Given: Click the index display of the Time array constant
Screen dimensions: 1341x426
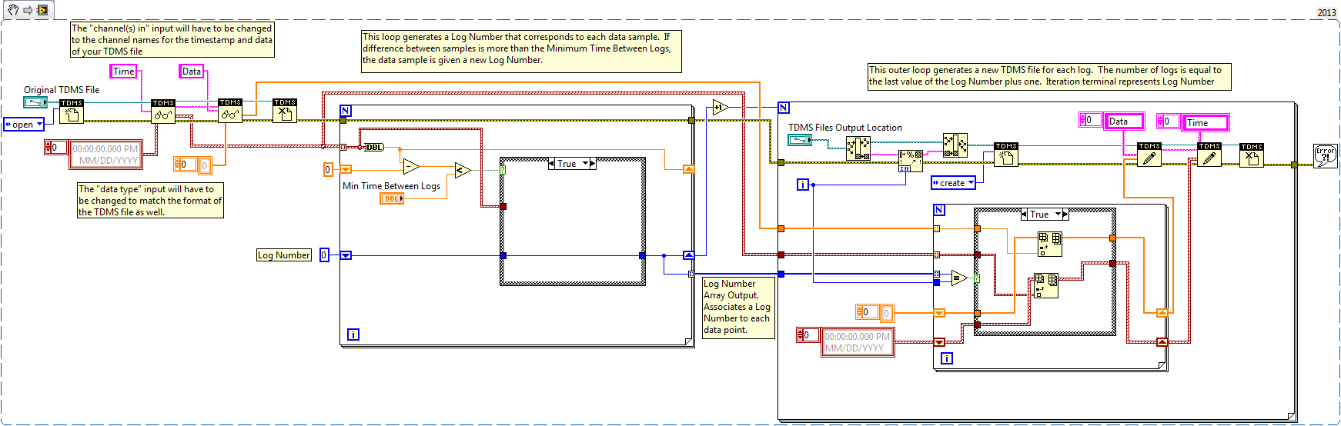Looking at the screenshot, I should [1168, 121].
